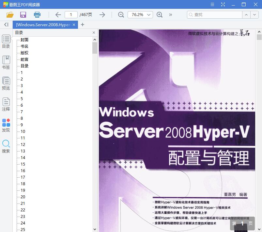Zoom in with the plus magnifier
Screen dimensions: 262x232
[x=160, y=15]
